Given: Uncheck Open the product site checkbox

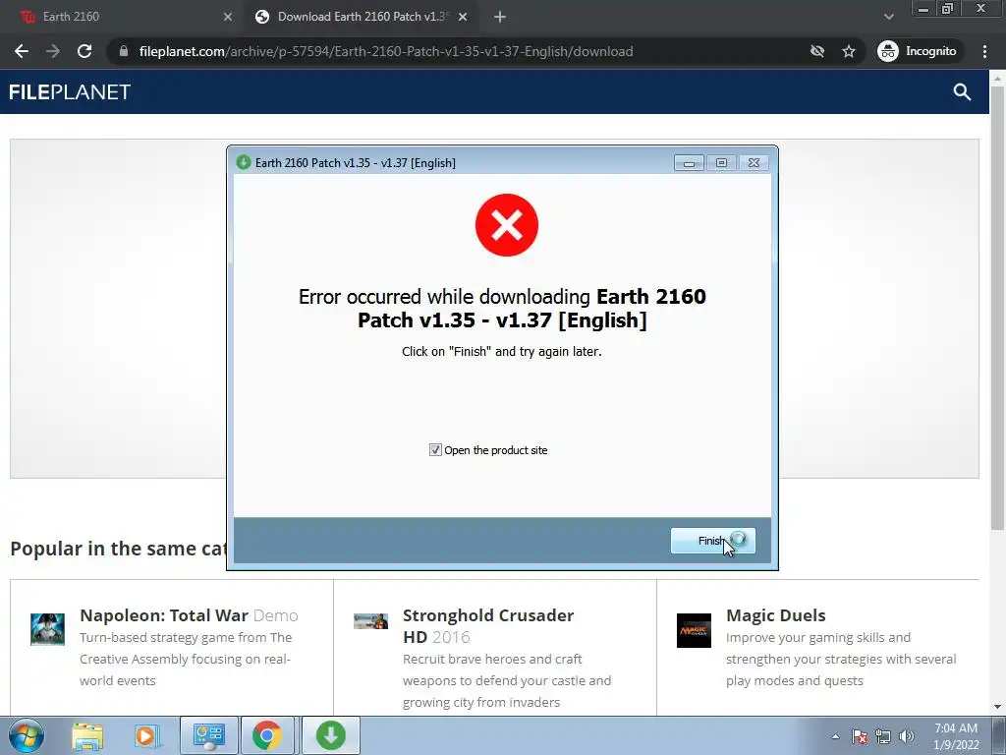Looking at the screenshot, I should click(435, 450).
